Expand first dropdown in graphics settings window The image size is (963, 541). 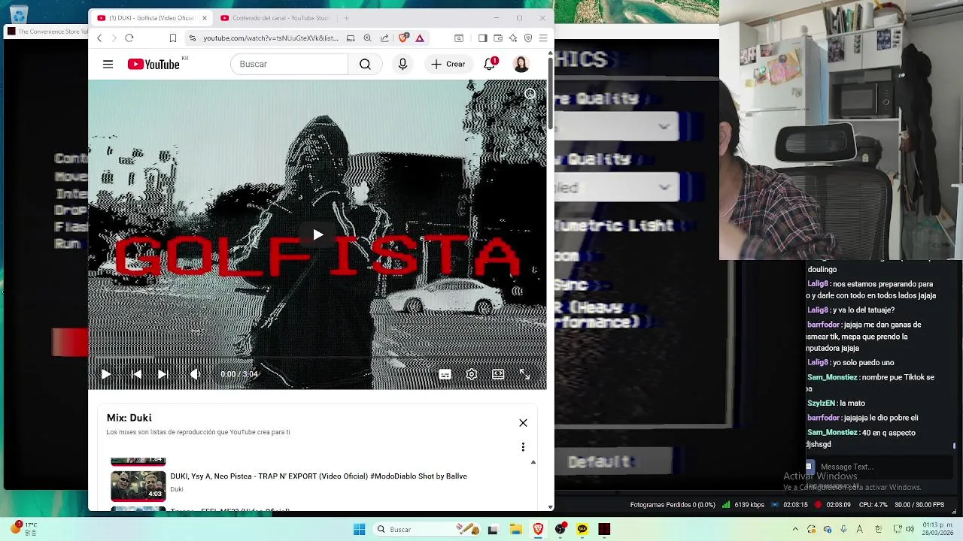(x=617, y=127)
